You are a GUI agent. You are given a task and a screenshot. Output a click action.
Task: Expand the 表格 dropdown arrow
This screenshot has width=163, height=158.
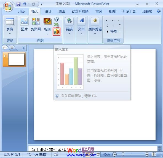pyautogui.click(x=10, y=34)
